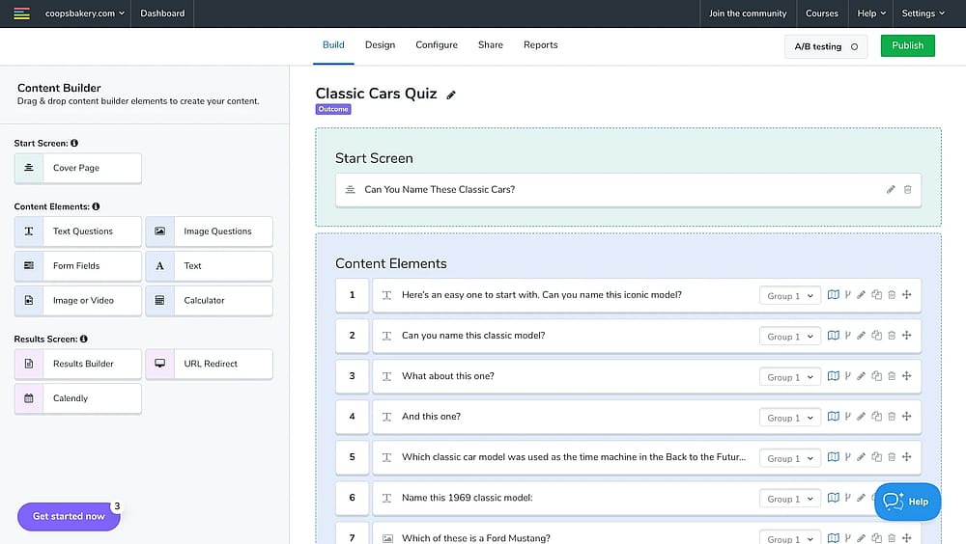Open outcome mapping for 'And this one?'
This screenshot has height=544, width=966.
tap(833, 417)
